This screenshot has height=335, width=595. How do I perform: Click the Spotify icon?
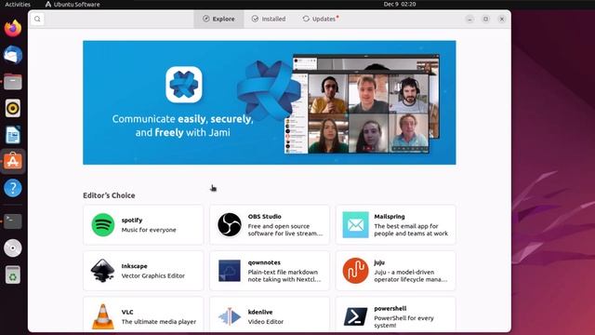click(103, 225)
